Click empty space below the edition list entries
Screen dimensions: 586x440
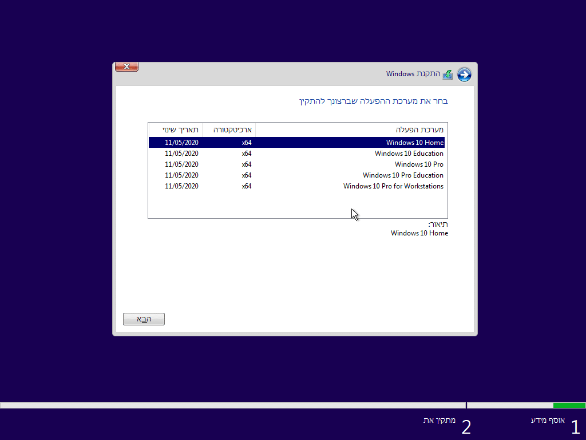click(286, 205)
